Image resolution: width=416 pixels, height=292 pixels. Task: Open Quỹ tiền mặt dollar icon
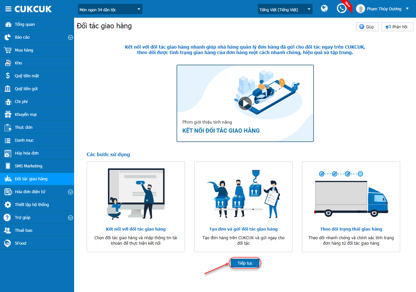click(x=8, y=76)
